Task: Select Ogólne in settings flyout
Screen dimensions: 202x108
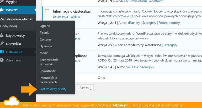Action: pyautogui.click(x=45, y=26)
